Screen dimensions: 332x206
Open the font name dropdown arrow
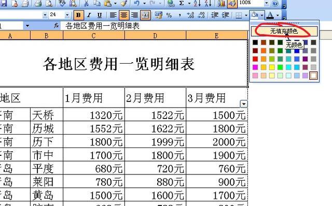tap(45, 15)
